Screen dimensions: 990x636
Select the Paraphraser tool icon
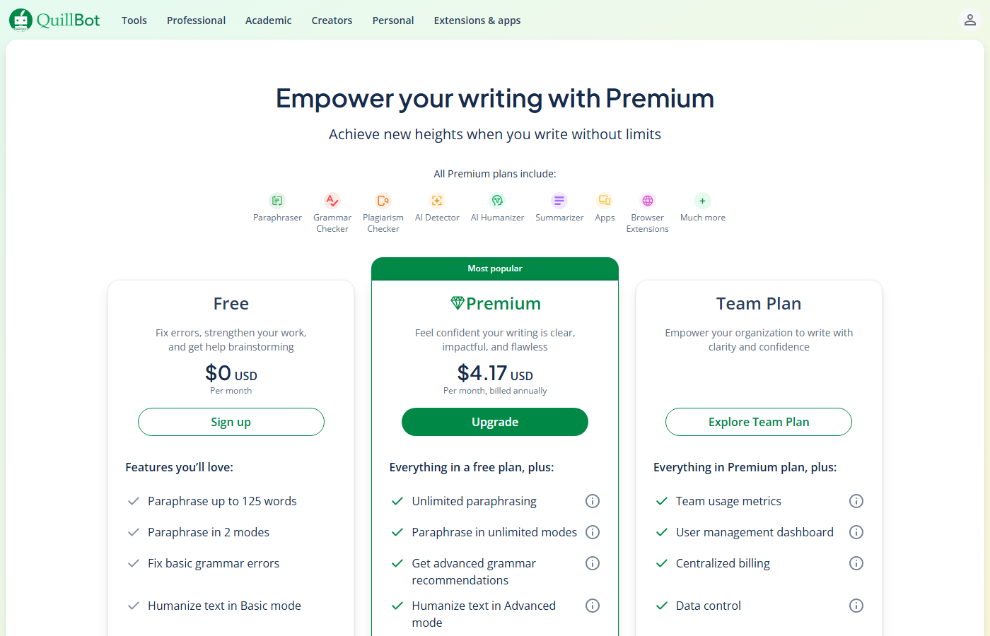click(x=277, y=200)
